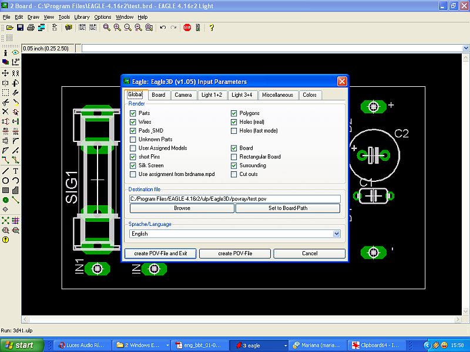Image resolution: width=470 pixels, height=352 pixels.
Task: Switch to the 3 eagle taskbar group
Action: click(259, 345)
